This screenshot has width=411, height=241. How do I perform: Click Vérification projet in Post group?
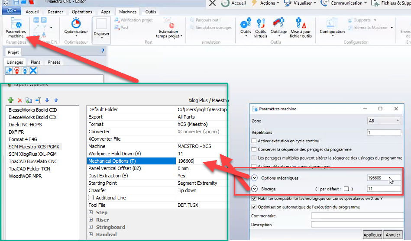pos(134,20)
